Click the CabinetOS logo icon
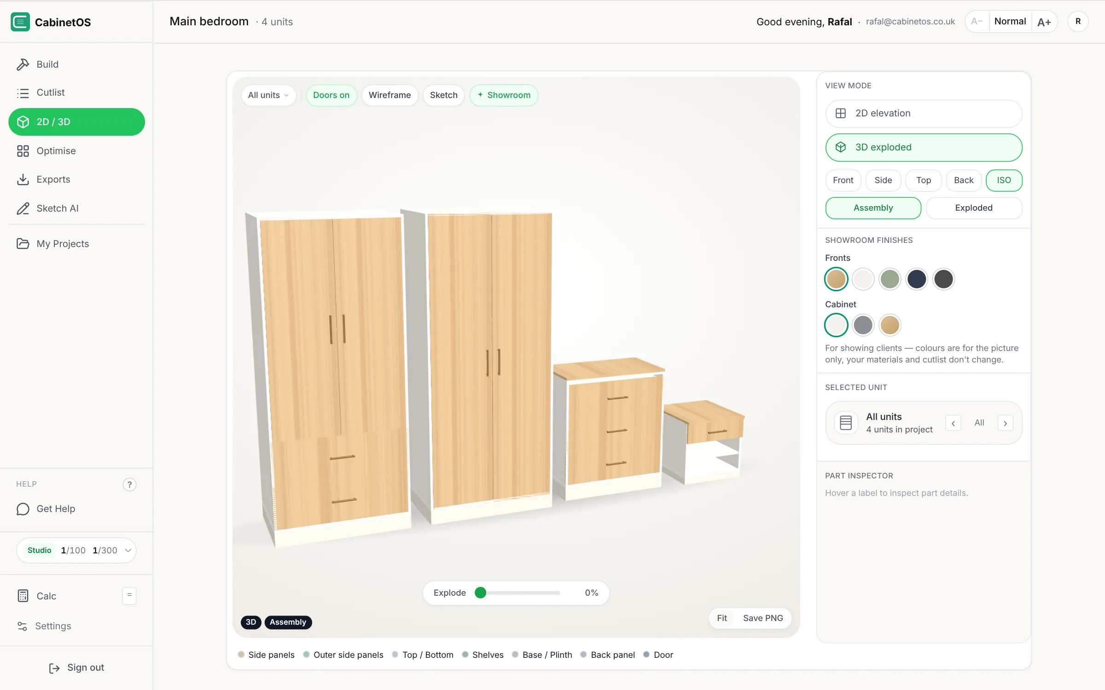Viewport: 1105px width, 690px height. 20,22
